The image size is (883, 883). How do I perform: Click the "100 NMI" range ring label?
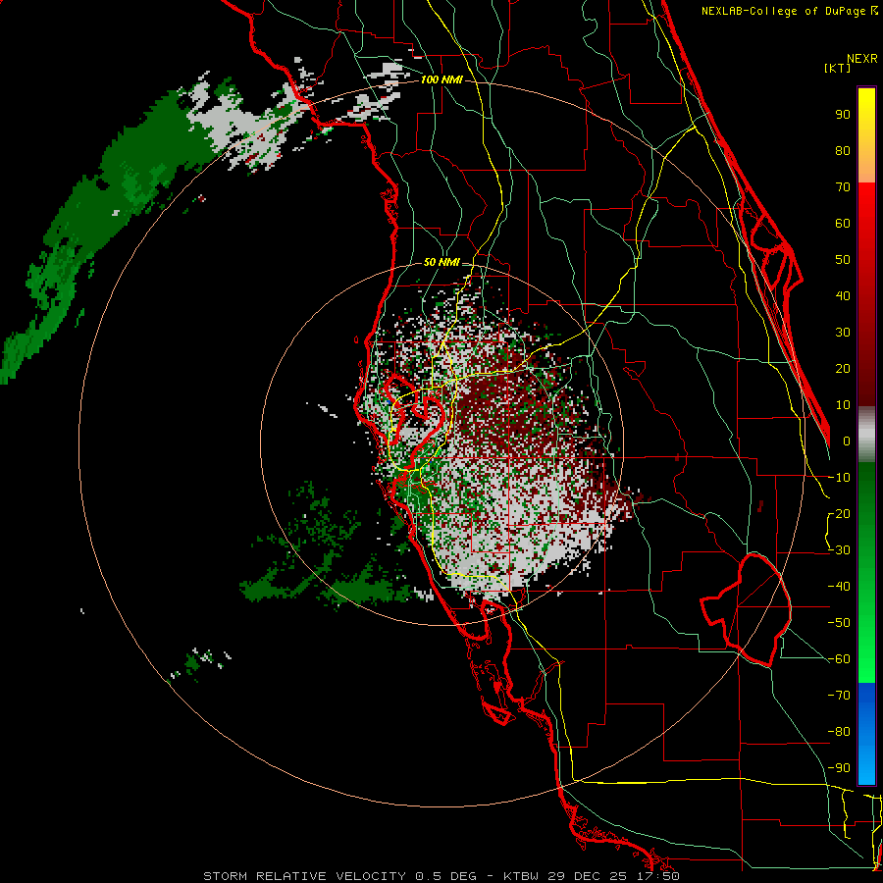point(441,79)
